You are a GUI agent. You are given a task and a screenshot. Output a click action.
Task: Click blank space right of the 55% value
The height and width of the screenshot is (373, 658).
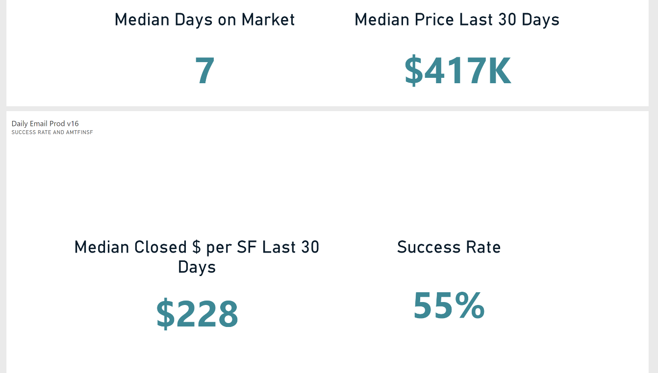click(564, 305)
